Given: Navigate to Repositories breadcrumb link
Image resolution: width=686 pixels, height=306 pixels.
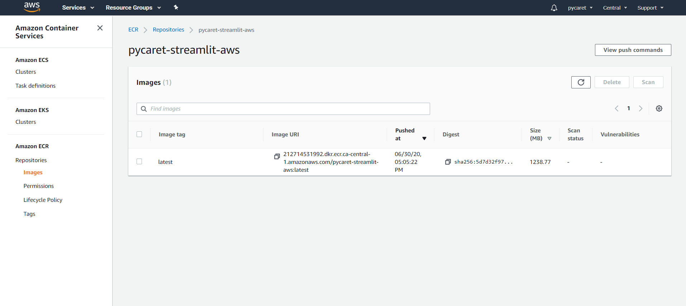Looking at the screenshot, I should [x=168, y=30].
